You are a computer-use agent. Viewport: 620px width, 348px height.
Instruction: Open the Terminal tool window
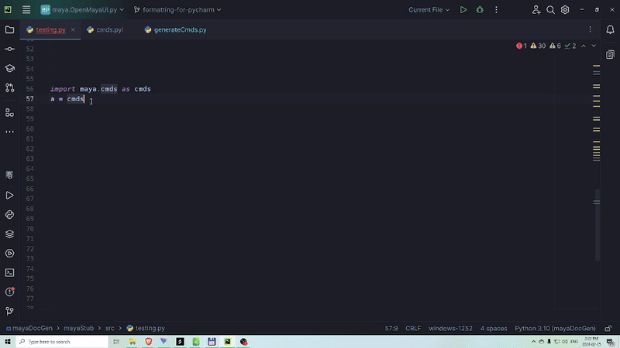point(9,272)
